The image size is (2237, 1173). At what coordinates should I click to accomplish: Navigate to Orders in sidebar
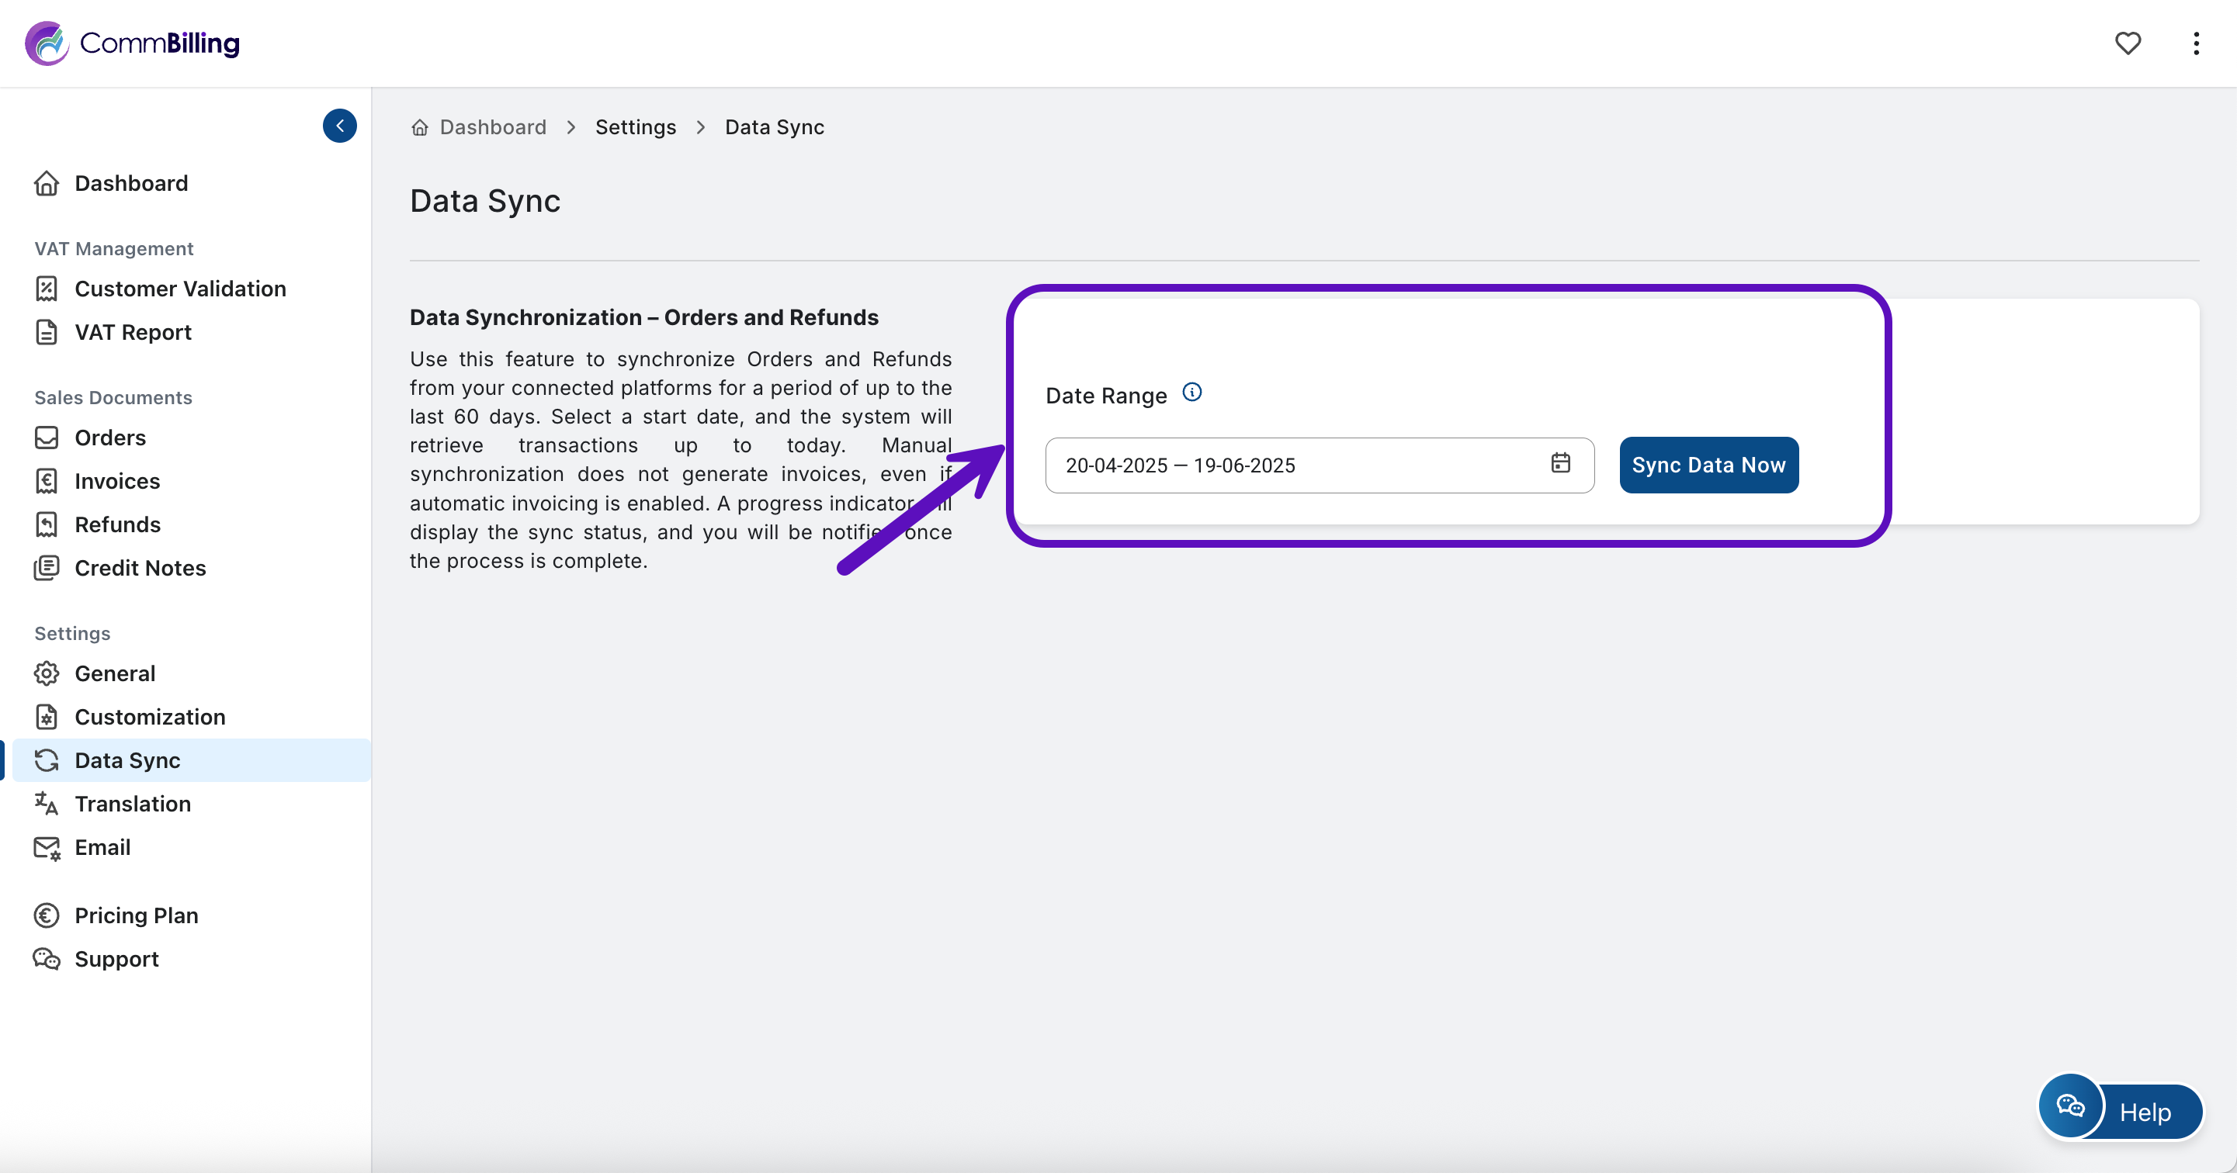pos(109,438)
